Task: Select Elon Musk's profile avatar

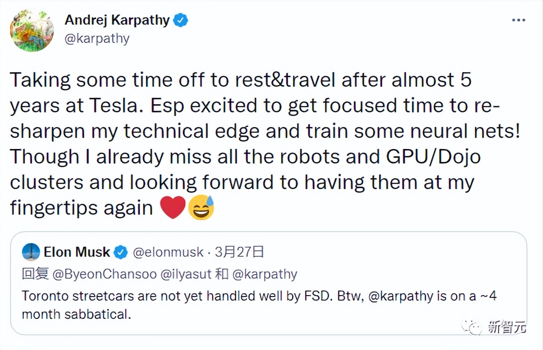Action: (31, 252)
